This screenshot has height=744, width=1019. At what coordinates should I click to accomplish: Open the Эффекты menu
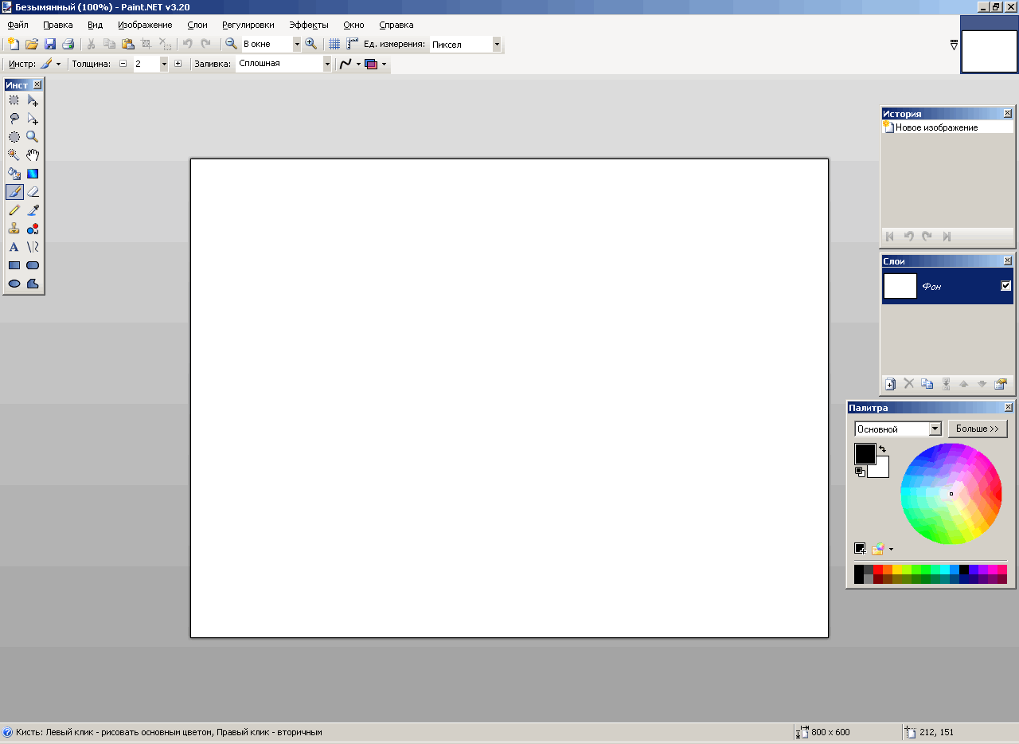coord(308,25)
